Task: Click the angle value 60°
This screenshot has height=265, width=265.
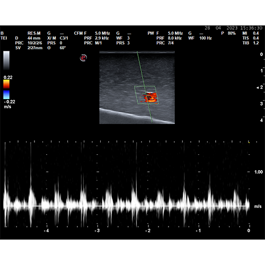Action: coord(63,48)
